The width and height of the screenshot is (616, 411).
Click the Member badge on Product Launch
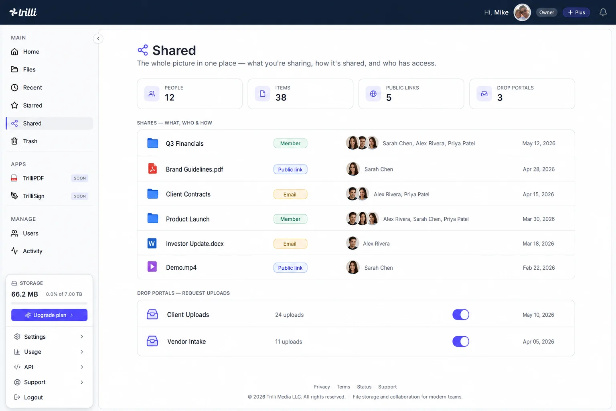290,219
